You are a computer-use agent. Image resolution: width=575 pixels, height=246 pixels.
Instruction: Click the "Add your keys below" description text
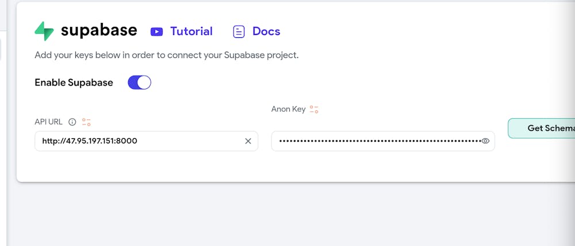point(167,56)
